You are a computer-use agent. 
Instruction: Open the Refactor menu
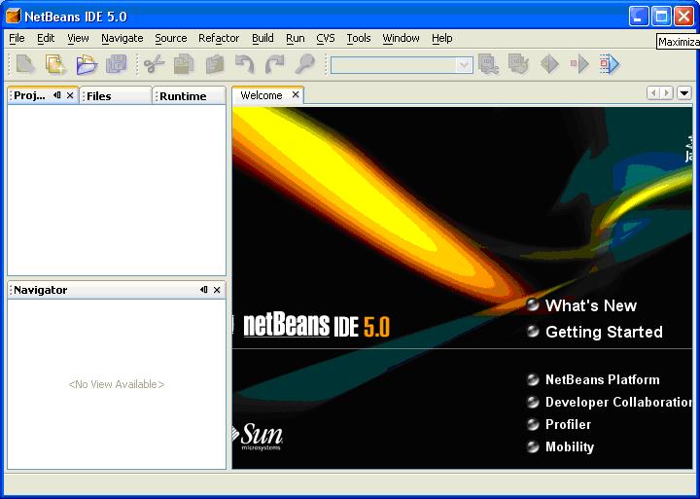click(x=219, y=38)
